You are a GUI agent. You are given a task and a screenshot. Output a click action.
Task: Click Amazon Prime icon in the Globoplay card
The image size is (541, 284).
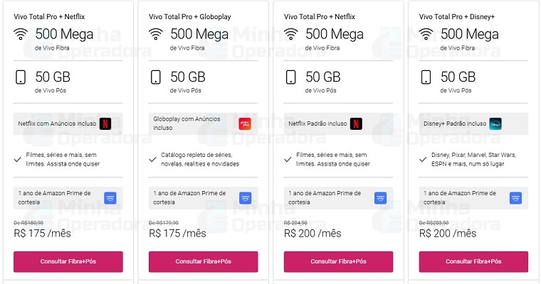[244, 197]
